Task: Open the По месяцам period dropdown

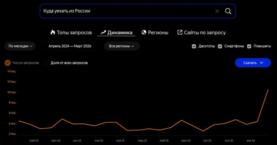Action: [x=20, y=46]
